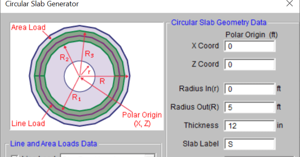300x157 pixels.
Task: Focus the Radius Out(R) field
Action: click(249, 107)
